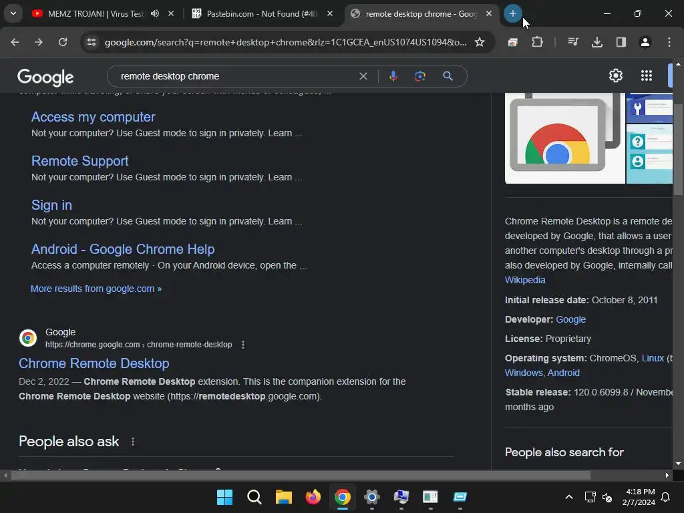Click the Chrome favicon on Google result
Viewport: 684px width, 513px height.
pos(28,338)
